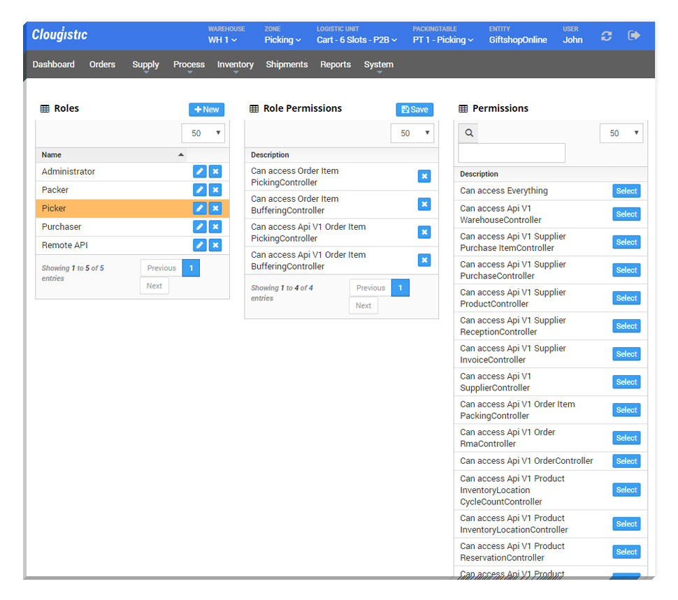Remove the Api V1 Order Item BufferingController permission
678x600 pixels.
(x=424, y=260)
